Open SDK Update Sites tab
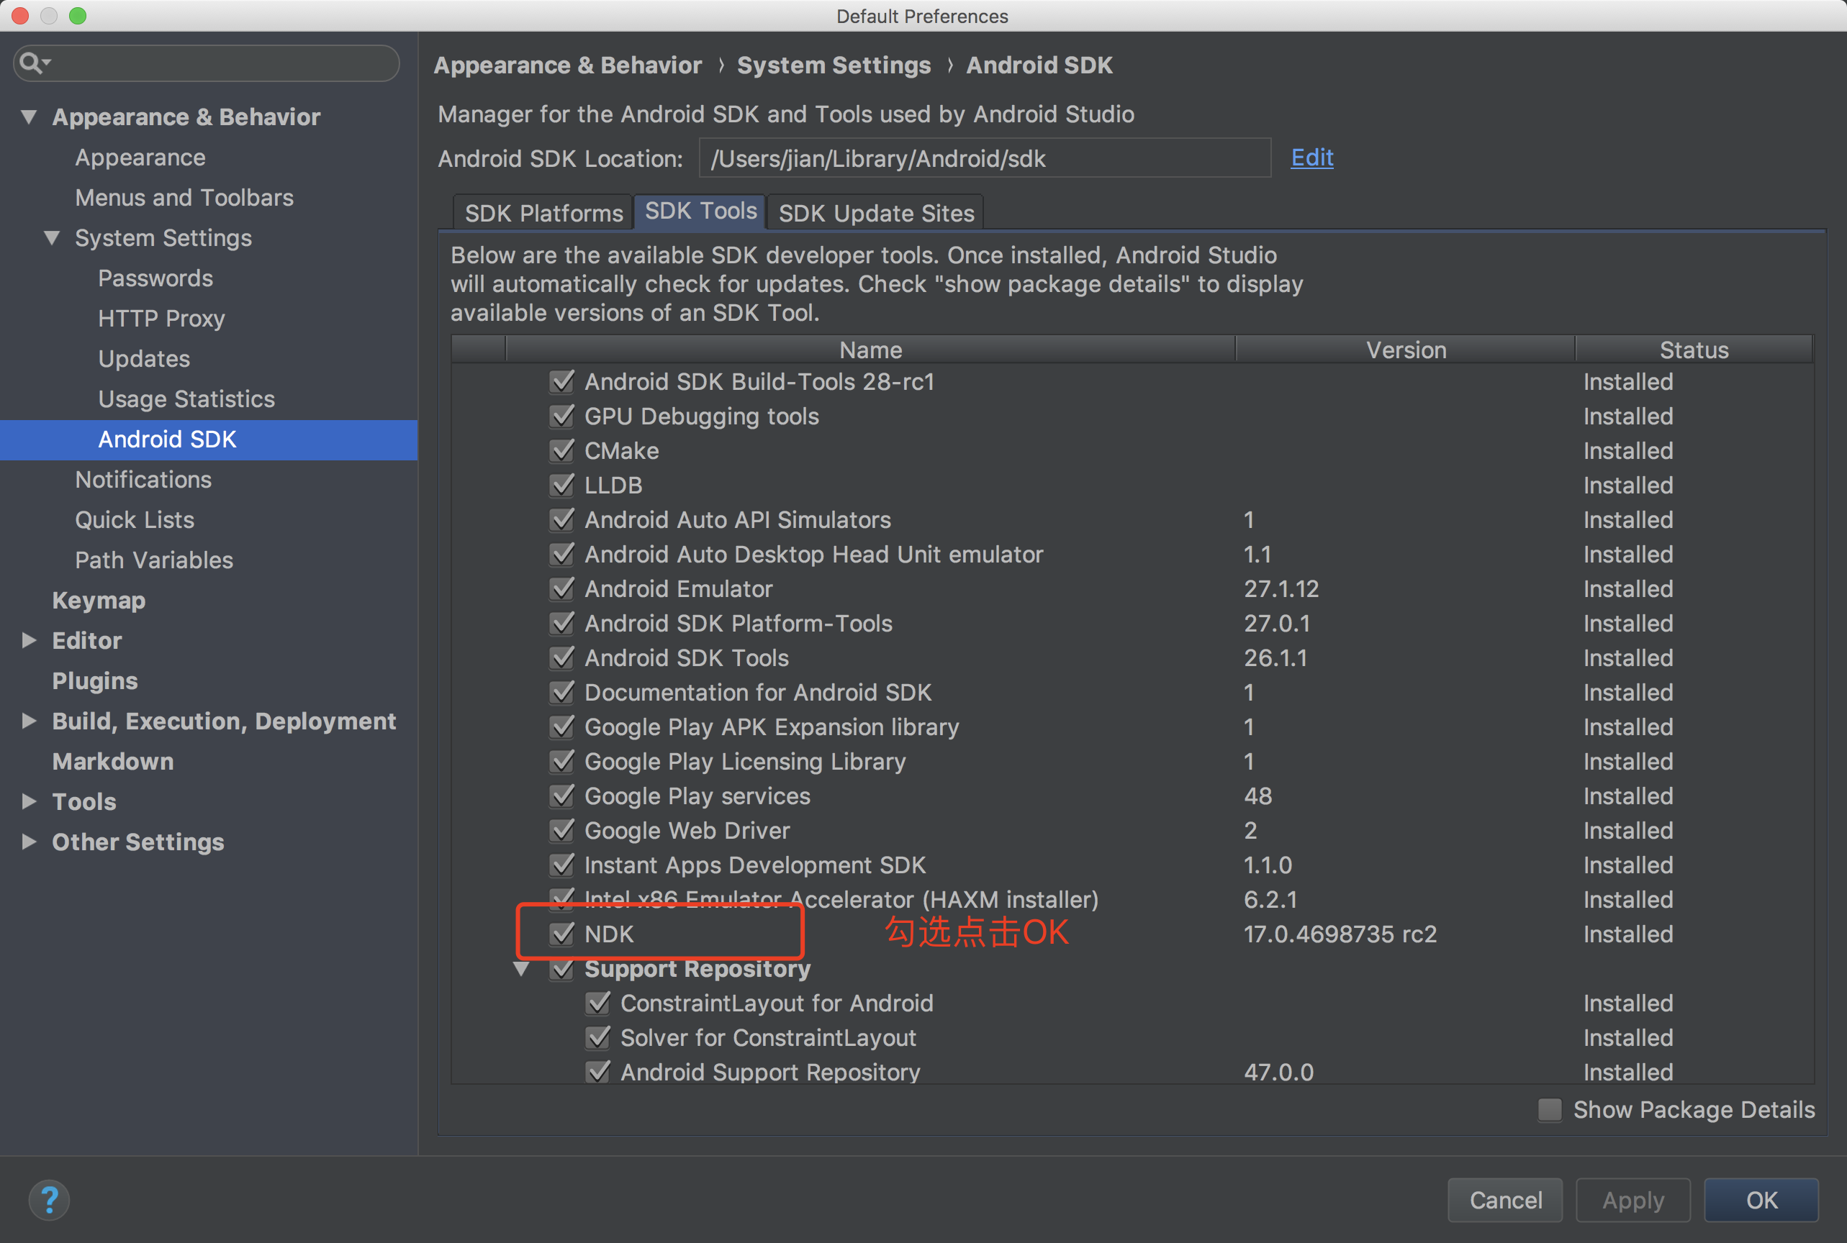 [x=875, y=212]
